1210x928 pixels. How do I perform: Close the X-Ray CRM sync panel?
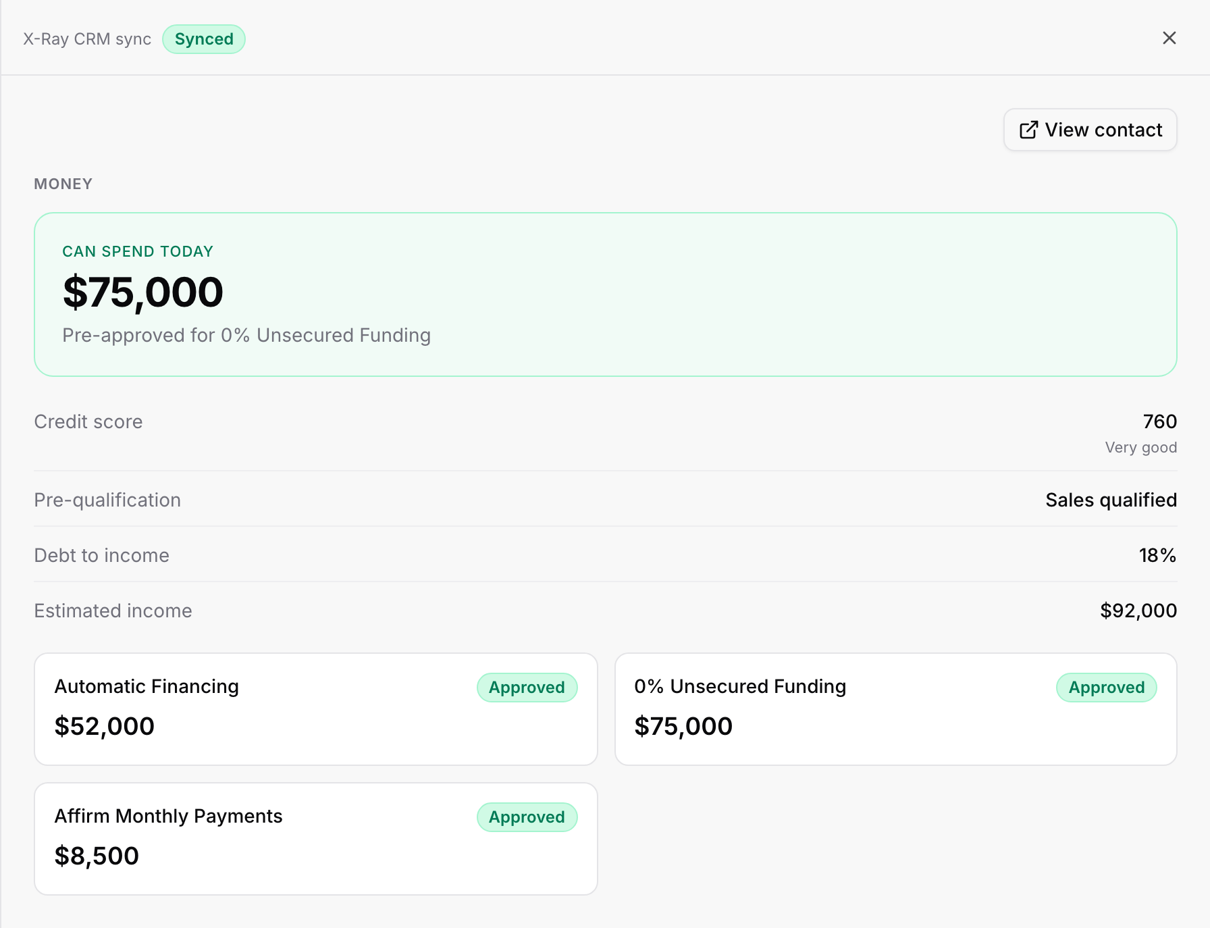1169,38
